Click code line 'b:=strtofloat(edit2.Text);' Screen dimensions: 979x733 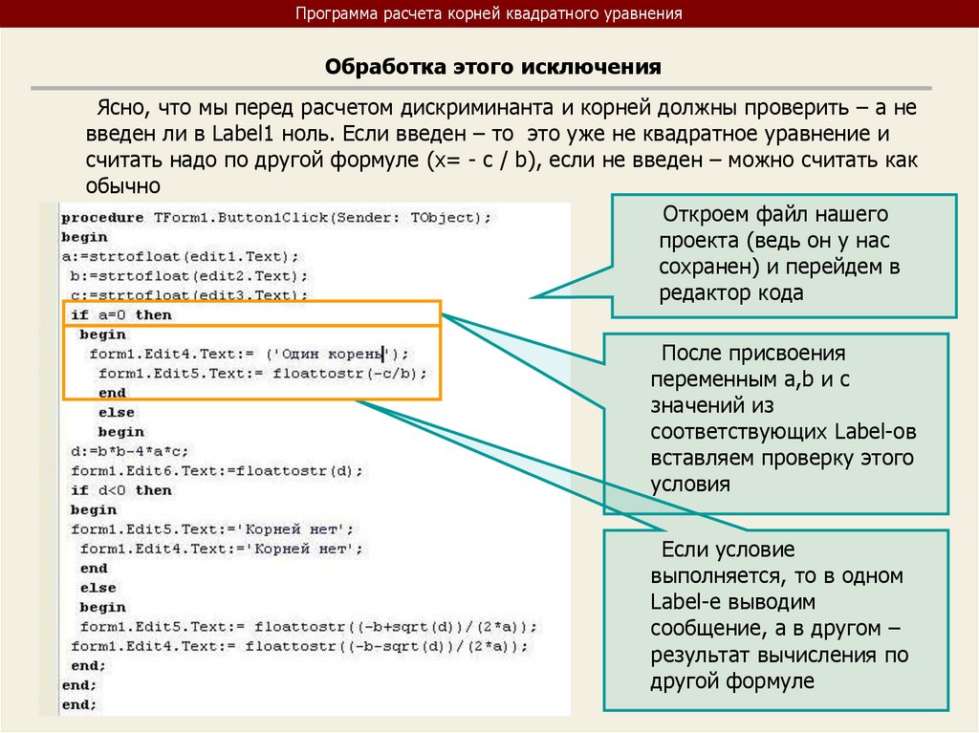188,276
